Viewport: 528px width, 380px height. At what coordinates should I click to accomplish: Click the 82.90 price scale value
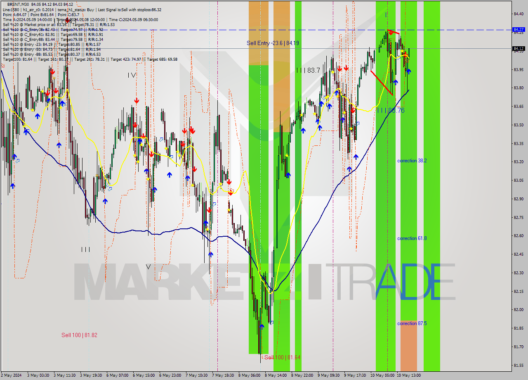tap(519, 199)
